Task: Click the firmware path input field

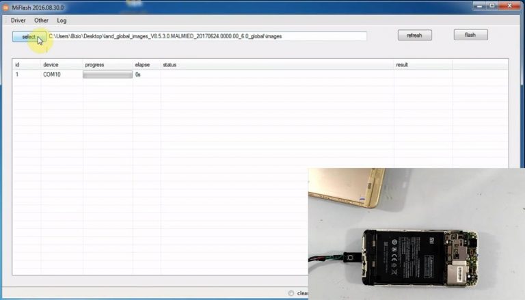Action: 207,36
